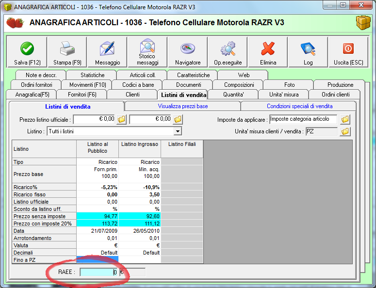Screen dimensions: 376x288
Task: Click the yellow package icon in header
Action: (363, 22)
